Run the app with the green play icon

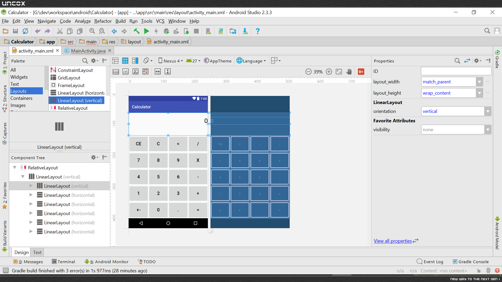(x=146, y=31)
